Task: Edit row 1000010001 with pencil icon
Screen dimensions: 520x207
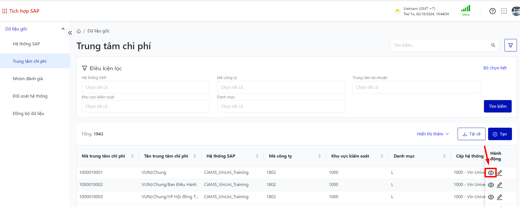Action: pyautogui.click(x=499, y=173)
